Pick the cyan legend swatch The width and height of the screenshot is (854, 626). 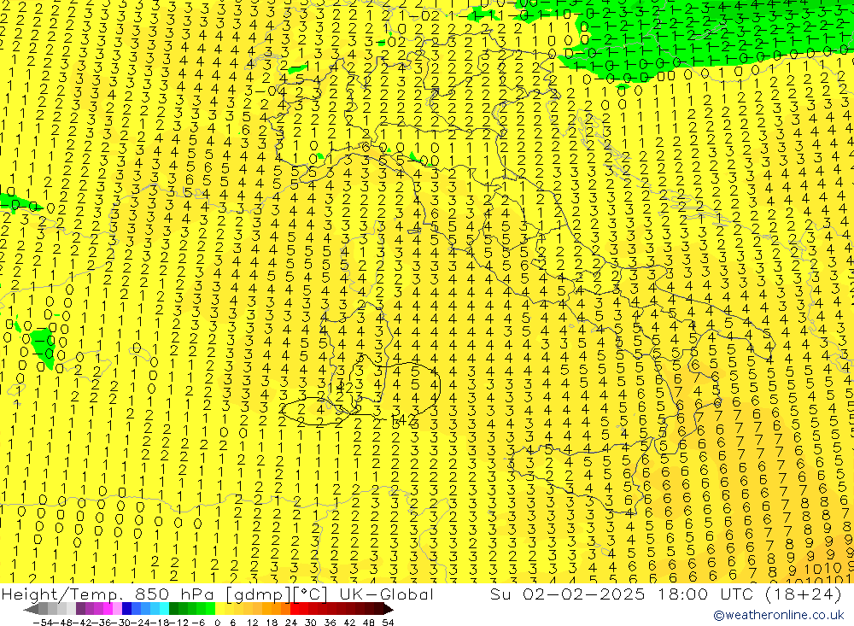(x=164, y=609)
